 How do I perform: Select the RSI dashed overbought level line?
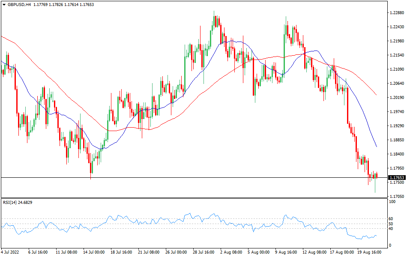(x=171, y=218)
